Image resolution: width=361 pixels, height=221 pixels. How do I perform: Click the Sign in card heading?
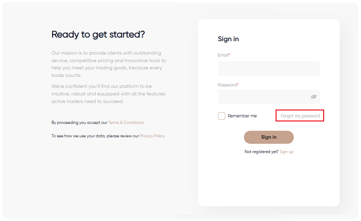[228, 39]
